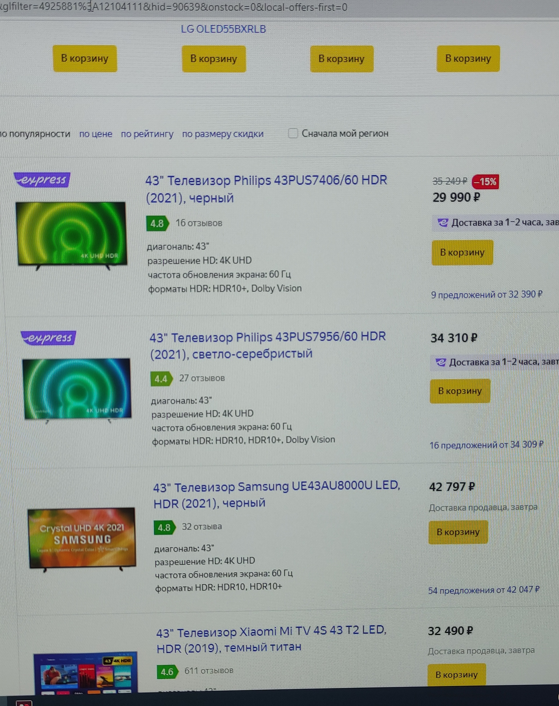Click the 4.6 rating badge of Xiaomi Mi TV

click(167, 672)
